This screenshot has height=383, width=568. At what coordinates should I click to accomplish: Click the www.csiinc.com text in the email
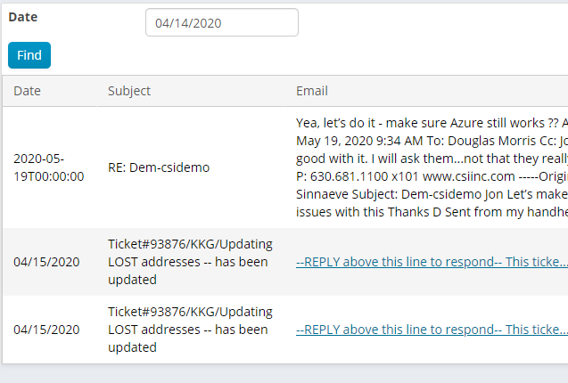[x=439, y=175]
